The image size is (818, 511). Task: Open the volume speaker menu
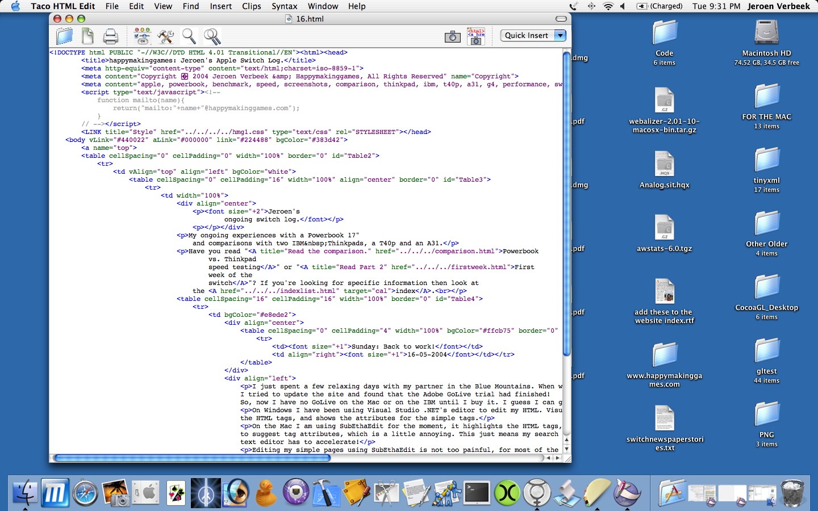[623, 6]
